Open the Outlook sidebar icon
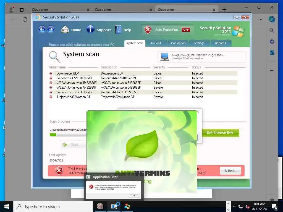The width and height of the screenshot is (283, 212). pyautogui.click(x=272, y=53)
